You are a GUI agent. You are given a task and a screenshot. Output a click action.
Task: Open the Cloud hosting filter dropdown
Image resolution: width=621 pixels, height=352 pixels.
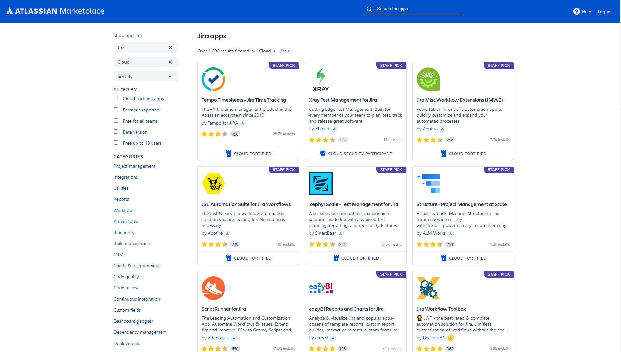[x=146, y=62]
